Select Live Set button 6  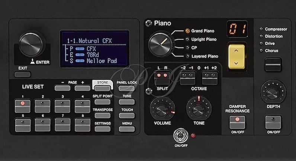click(43, 125)
